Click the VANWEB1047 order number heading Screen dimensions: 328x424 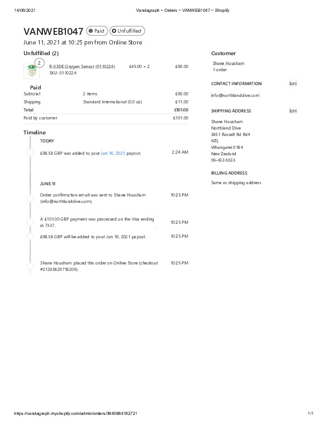pyautogui.click(x=53, y=32)
